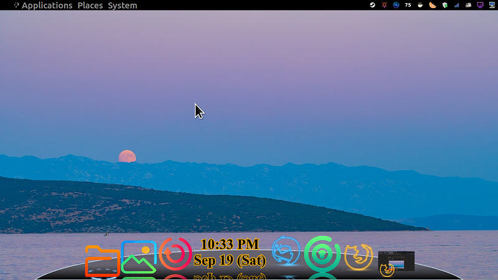Open the Places menu
498x280 pixels.
click(x=90, y=6)
